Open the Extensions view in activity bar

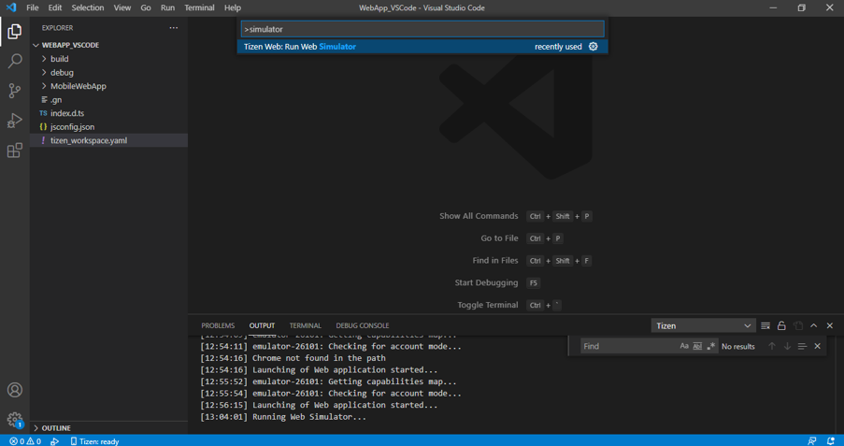[x=14, y=151]
